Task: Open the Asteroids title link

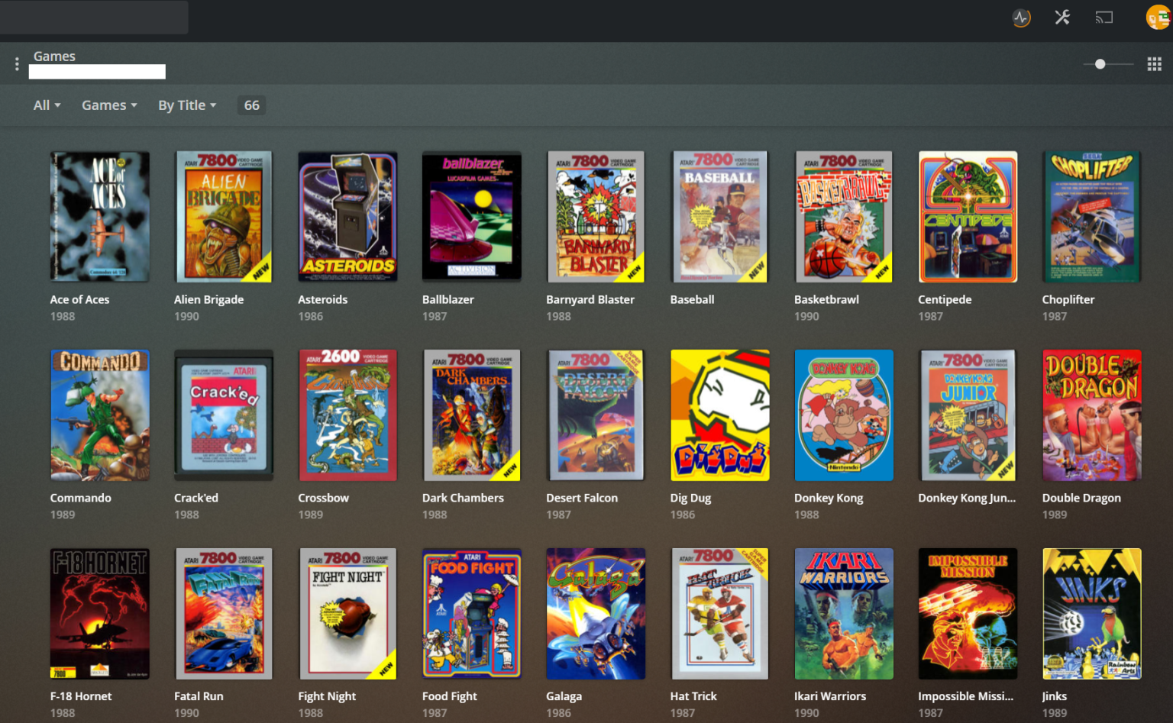Action: 322,299
